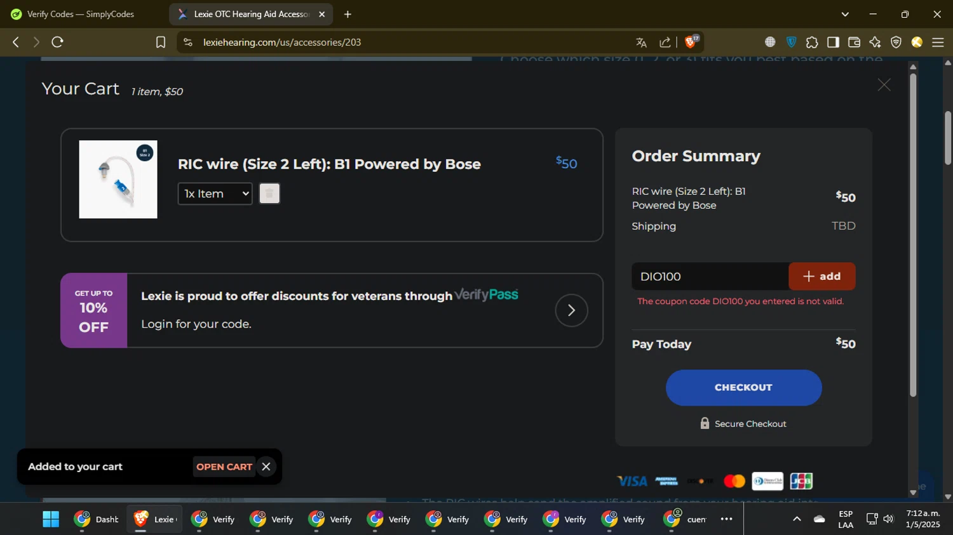Click the '1 item, $50' cart count

(157, 91)
